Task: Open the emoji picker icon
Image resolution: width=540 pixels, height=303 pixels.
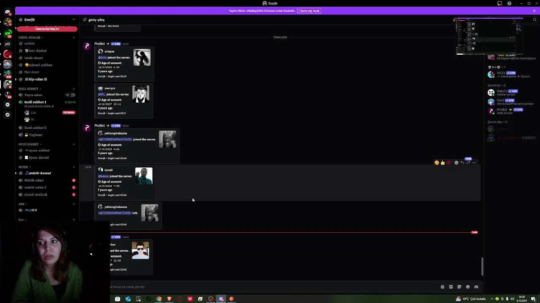Action: coord(468,287)
